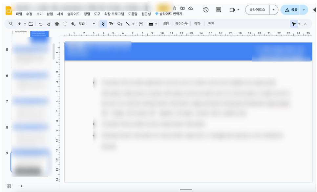Click the input tools keyboard icon
The height and width of the screenshot is (192, 317).
click(x=151, y=24)
